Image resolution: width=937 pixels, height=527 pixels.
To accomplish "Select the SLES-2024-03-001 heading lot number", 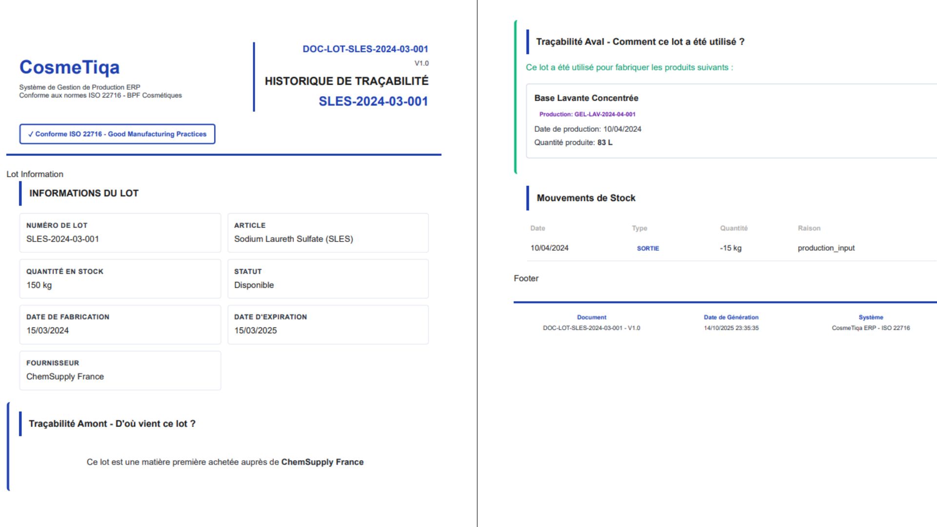I will tap(373, 101).
